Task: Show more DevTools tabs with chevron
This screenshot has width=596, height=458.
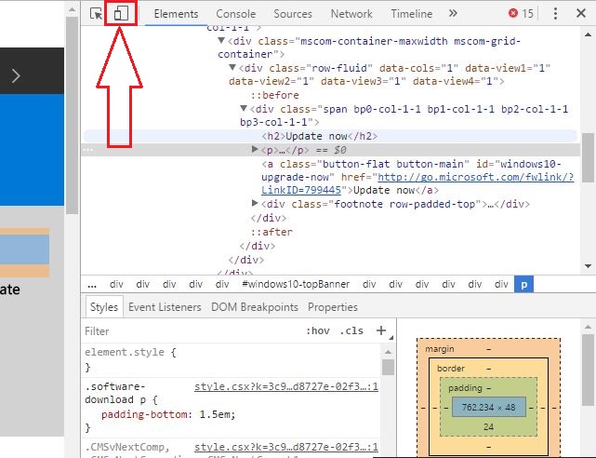Action: pos(453,14)
